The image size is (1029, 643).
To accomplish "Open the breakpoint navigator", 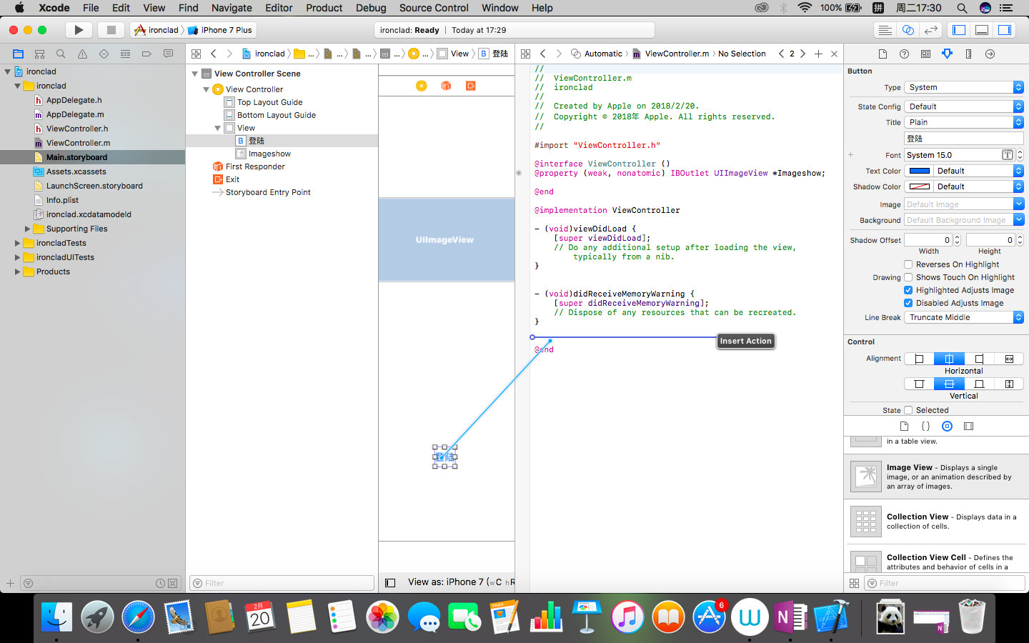I will pos(146,54).
